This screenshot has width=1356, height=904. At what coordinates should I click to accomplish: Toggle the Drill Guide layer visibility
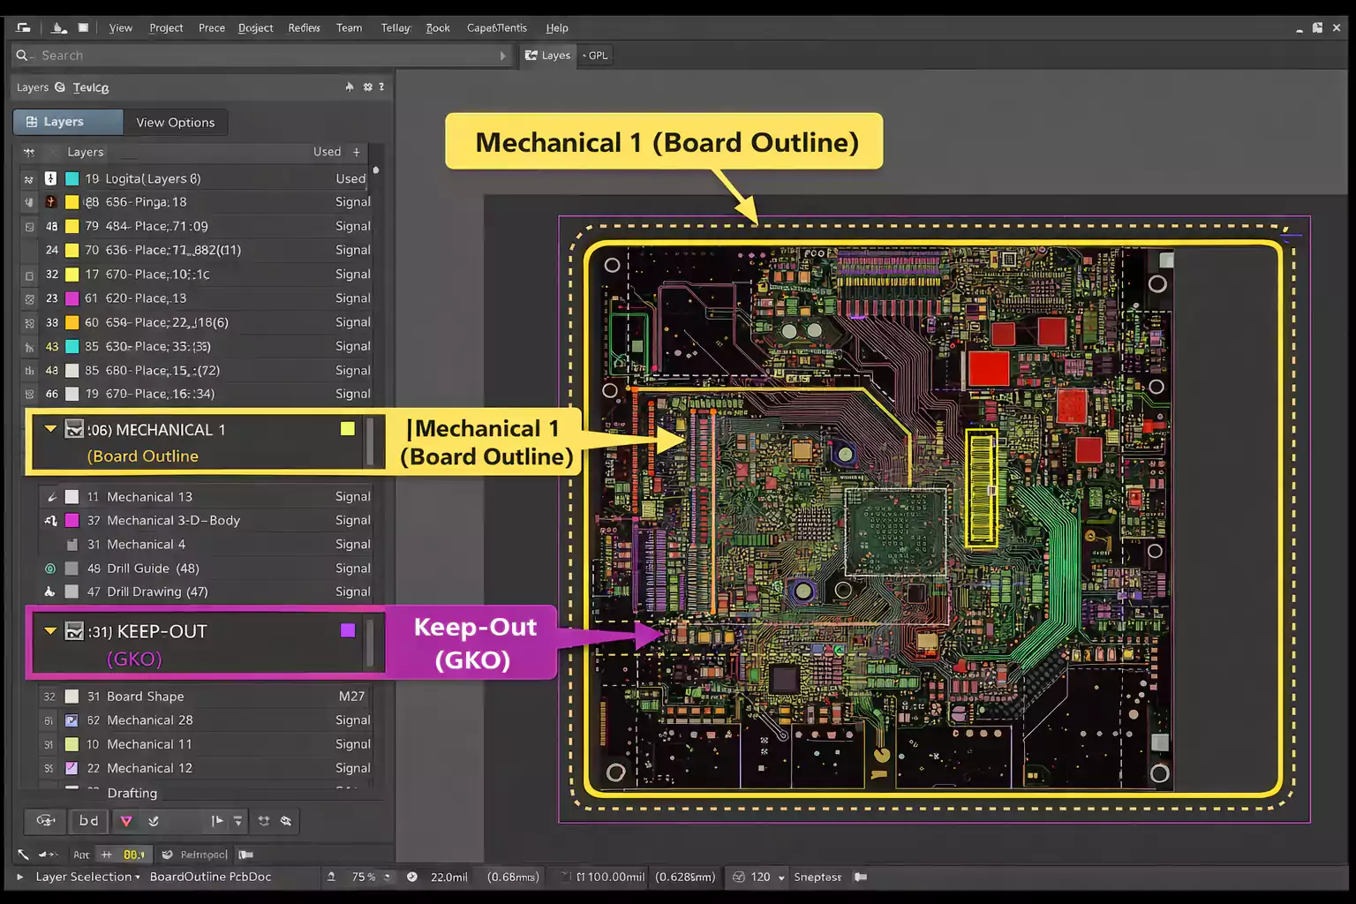pos(72,569)
